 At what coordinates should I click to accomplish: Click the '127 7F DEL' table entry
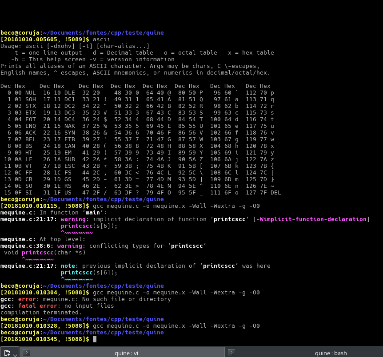[x=263, y=193]
